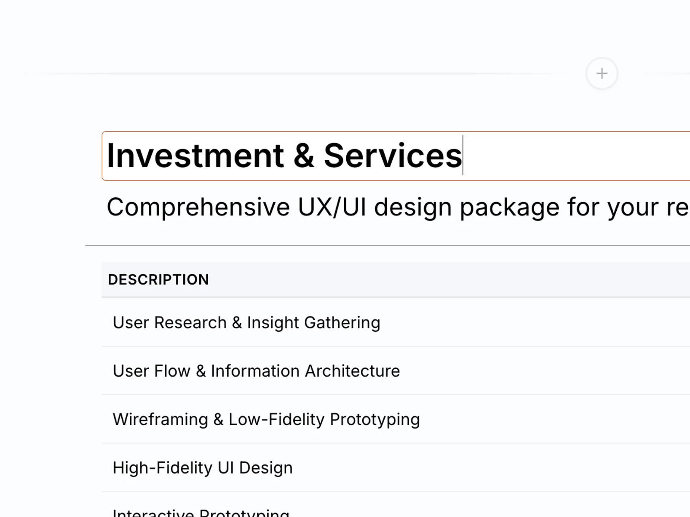690x517 pixels.
Task: Click "UX/UI" in the subtitle text
Action: pos(332,207)
